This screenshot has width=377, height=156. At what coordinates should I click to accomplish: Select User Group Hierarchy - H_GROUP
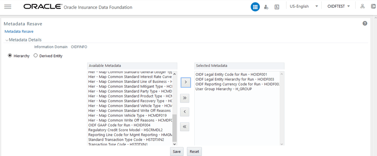pos(223,89)
